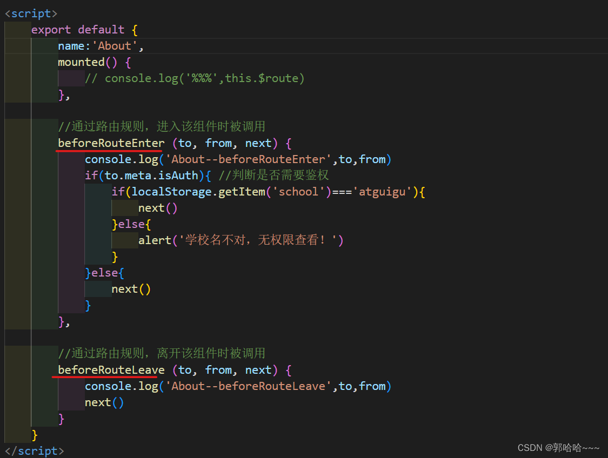This screenshot has height=458, width=608.
Task: Click the closing </script> tag
Action: [35, 451]
